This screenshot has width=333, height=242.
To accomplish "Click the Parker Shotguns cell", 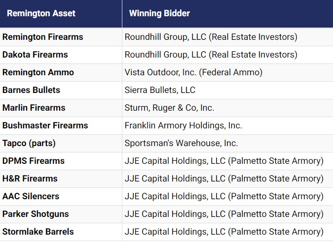I will pos(36,214).
